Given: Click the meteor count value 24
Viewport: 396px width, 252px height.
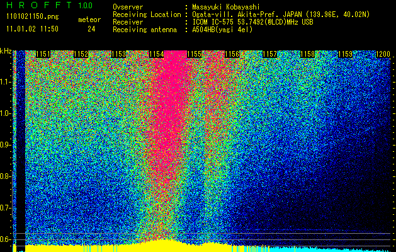Looking at the screenshot, I should tap(91, 29).
